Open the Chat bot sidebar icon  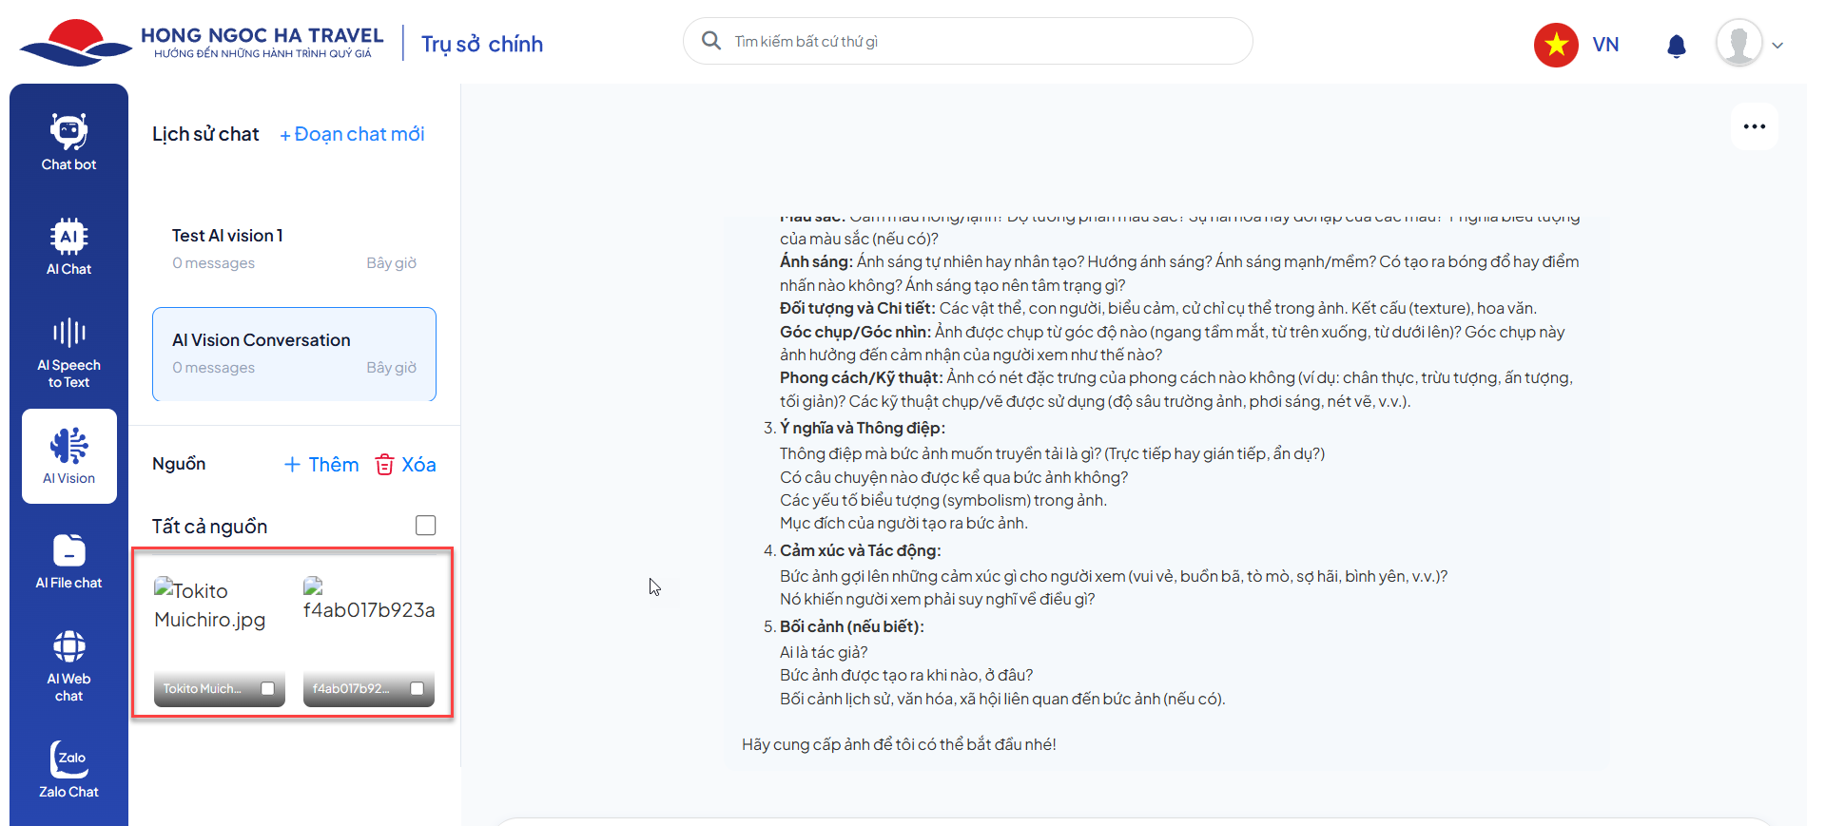pos(68,143)
